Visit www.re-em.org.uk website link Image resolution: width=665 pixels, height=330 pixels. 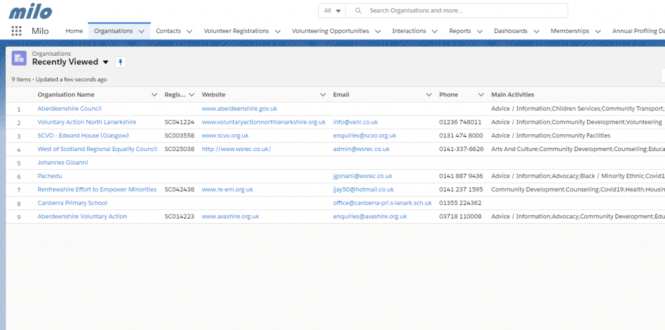(x=227, y=189)
